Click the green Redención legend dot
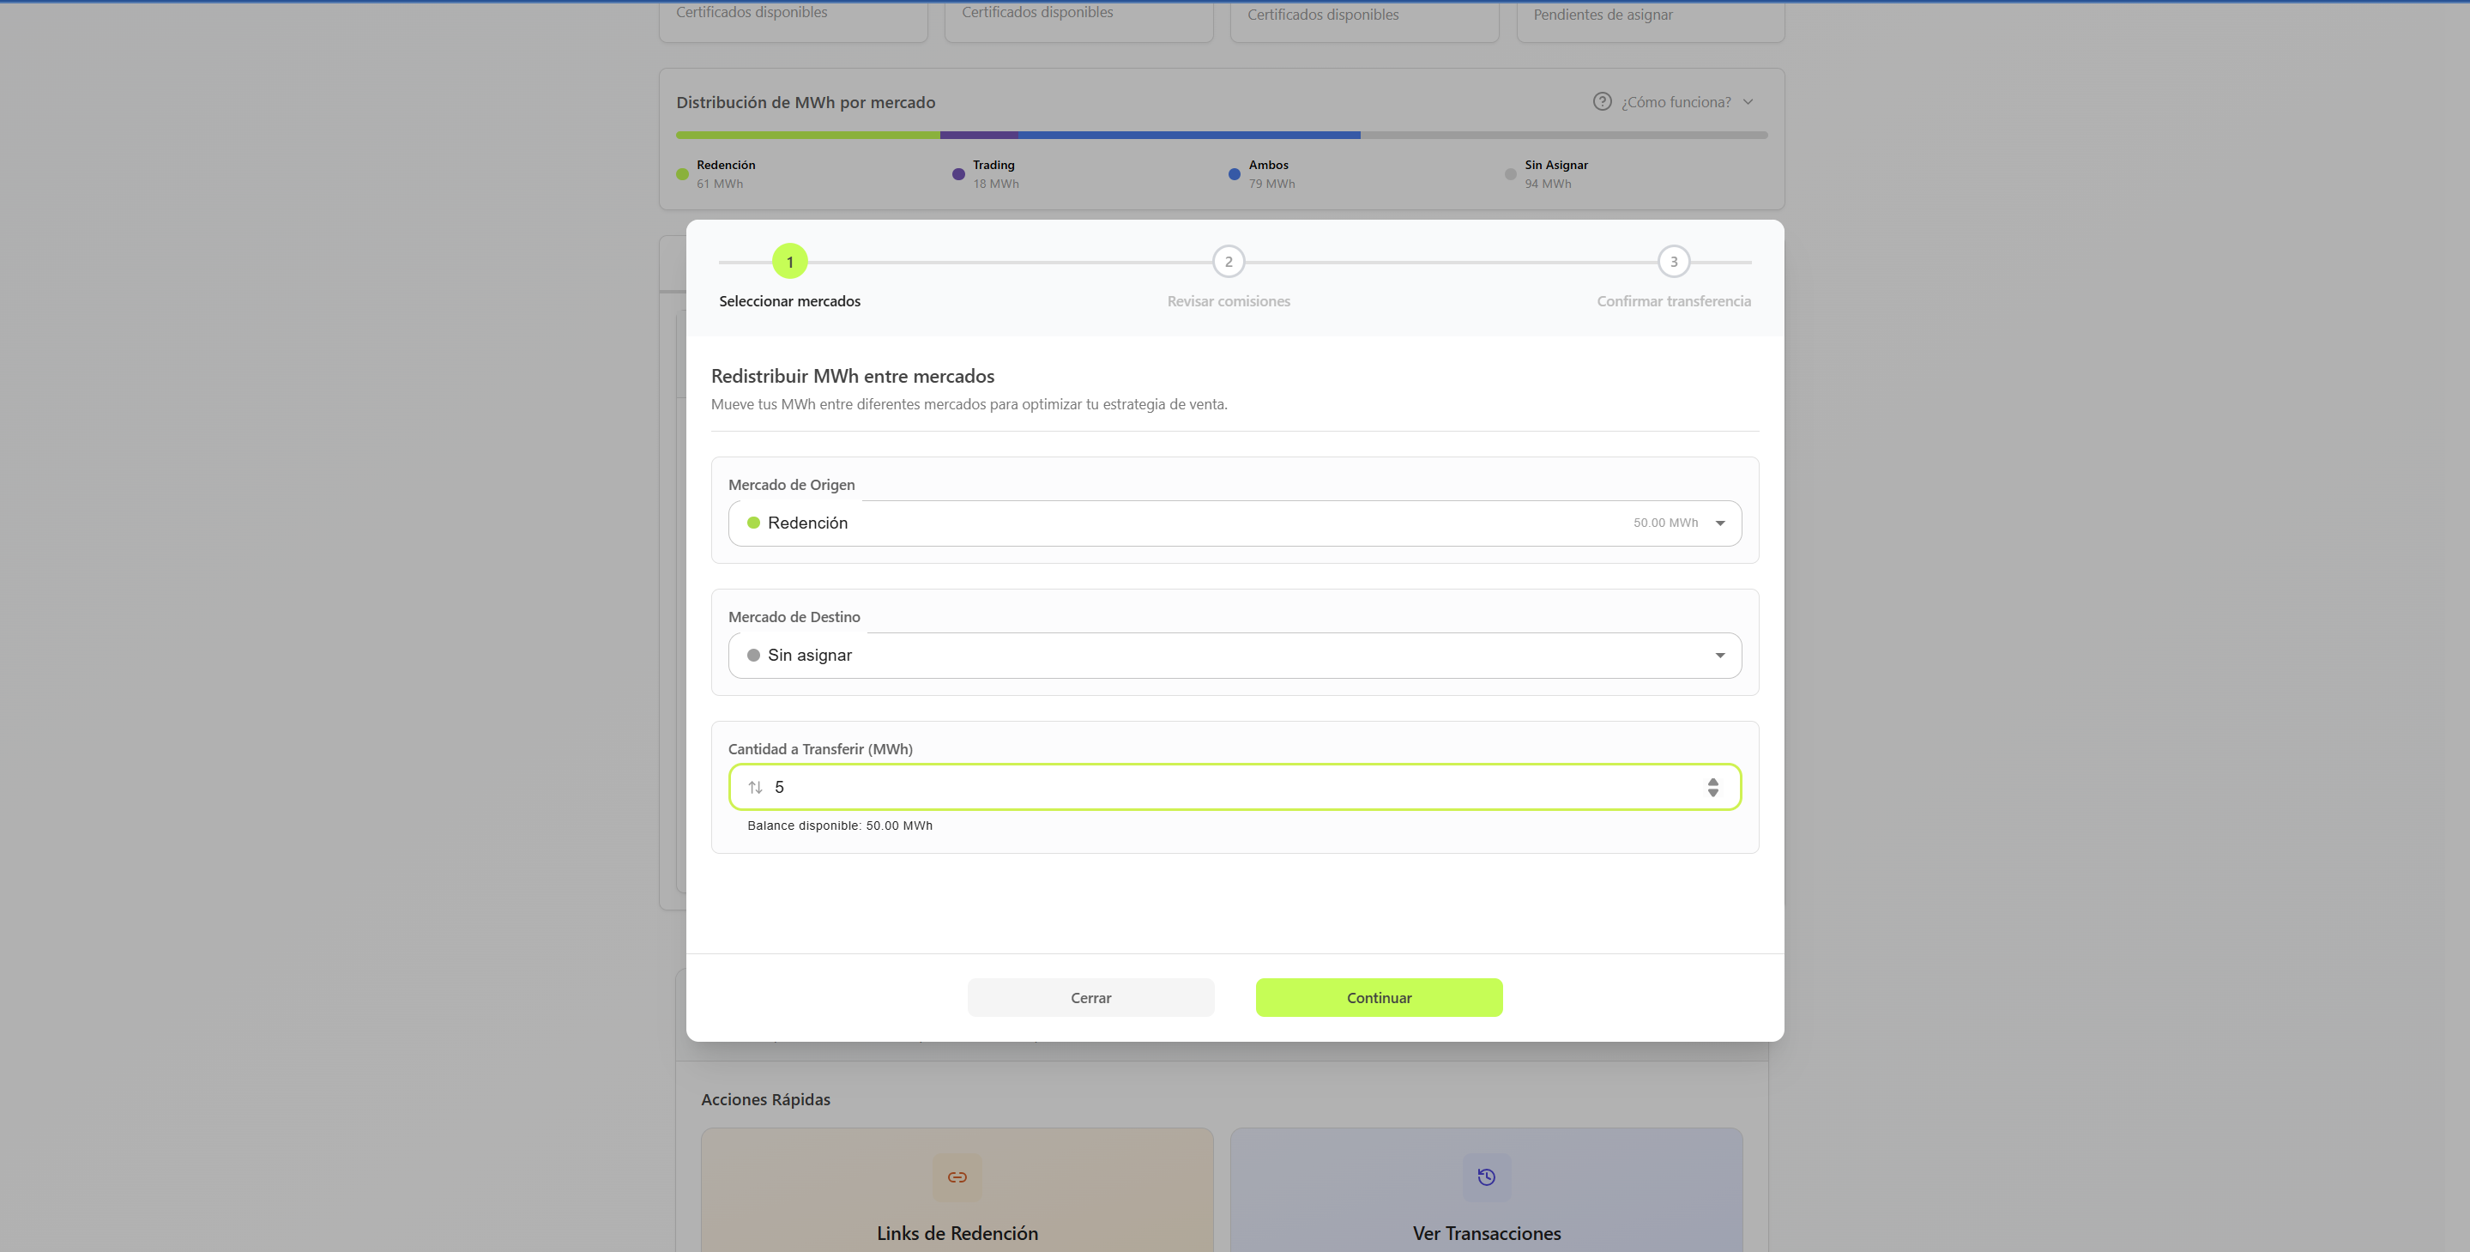Screen dimensions: 2470x1252 pos(683,174)
